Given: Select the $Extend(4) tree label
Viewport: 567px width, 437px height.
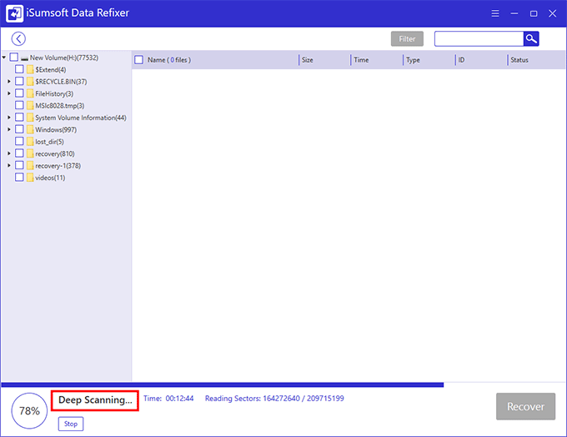Looking at the screenshot, I should (51, 69).
